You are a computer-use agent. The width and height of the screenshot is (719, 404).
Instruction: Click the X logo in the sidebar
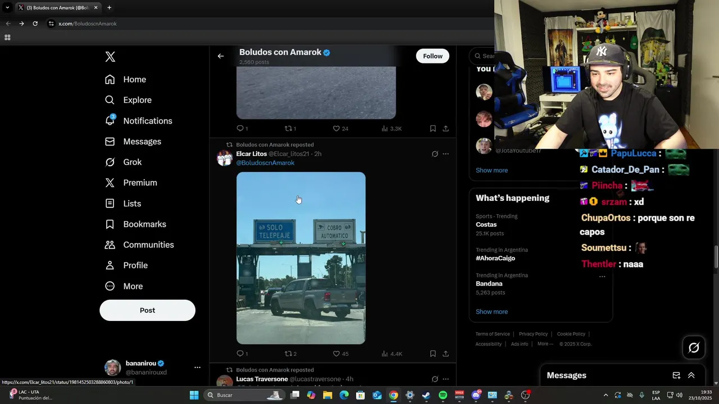coord(110,57)
